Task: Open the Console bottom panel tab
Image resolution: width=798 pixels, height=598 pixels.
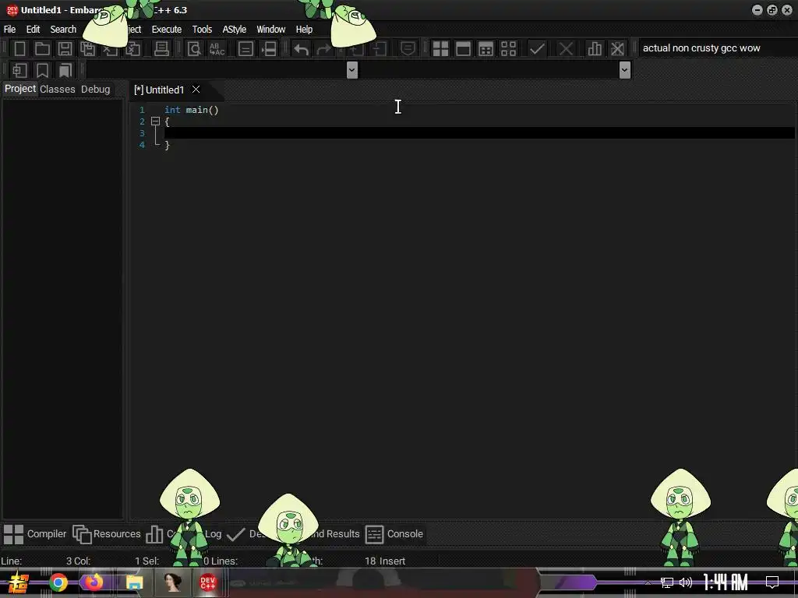Action: click(394, 534)
